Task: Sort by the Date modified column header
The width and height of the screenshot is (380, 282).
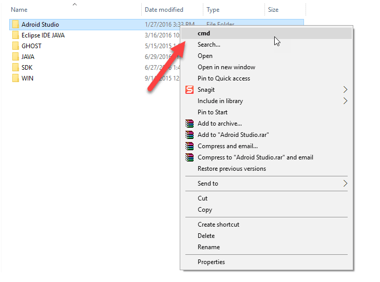Action: click(164, 10)
